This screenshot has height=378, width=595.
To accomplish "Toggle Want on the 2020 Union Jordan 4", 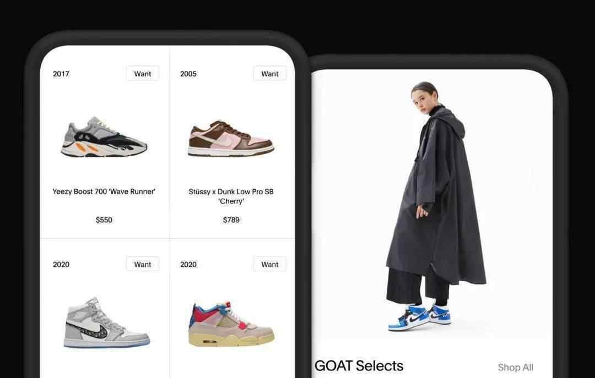I will pyautogui.click(x=269, y=264).
